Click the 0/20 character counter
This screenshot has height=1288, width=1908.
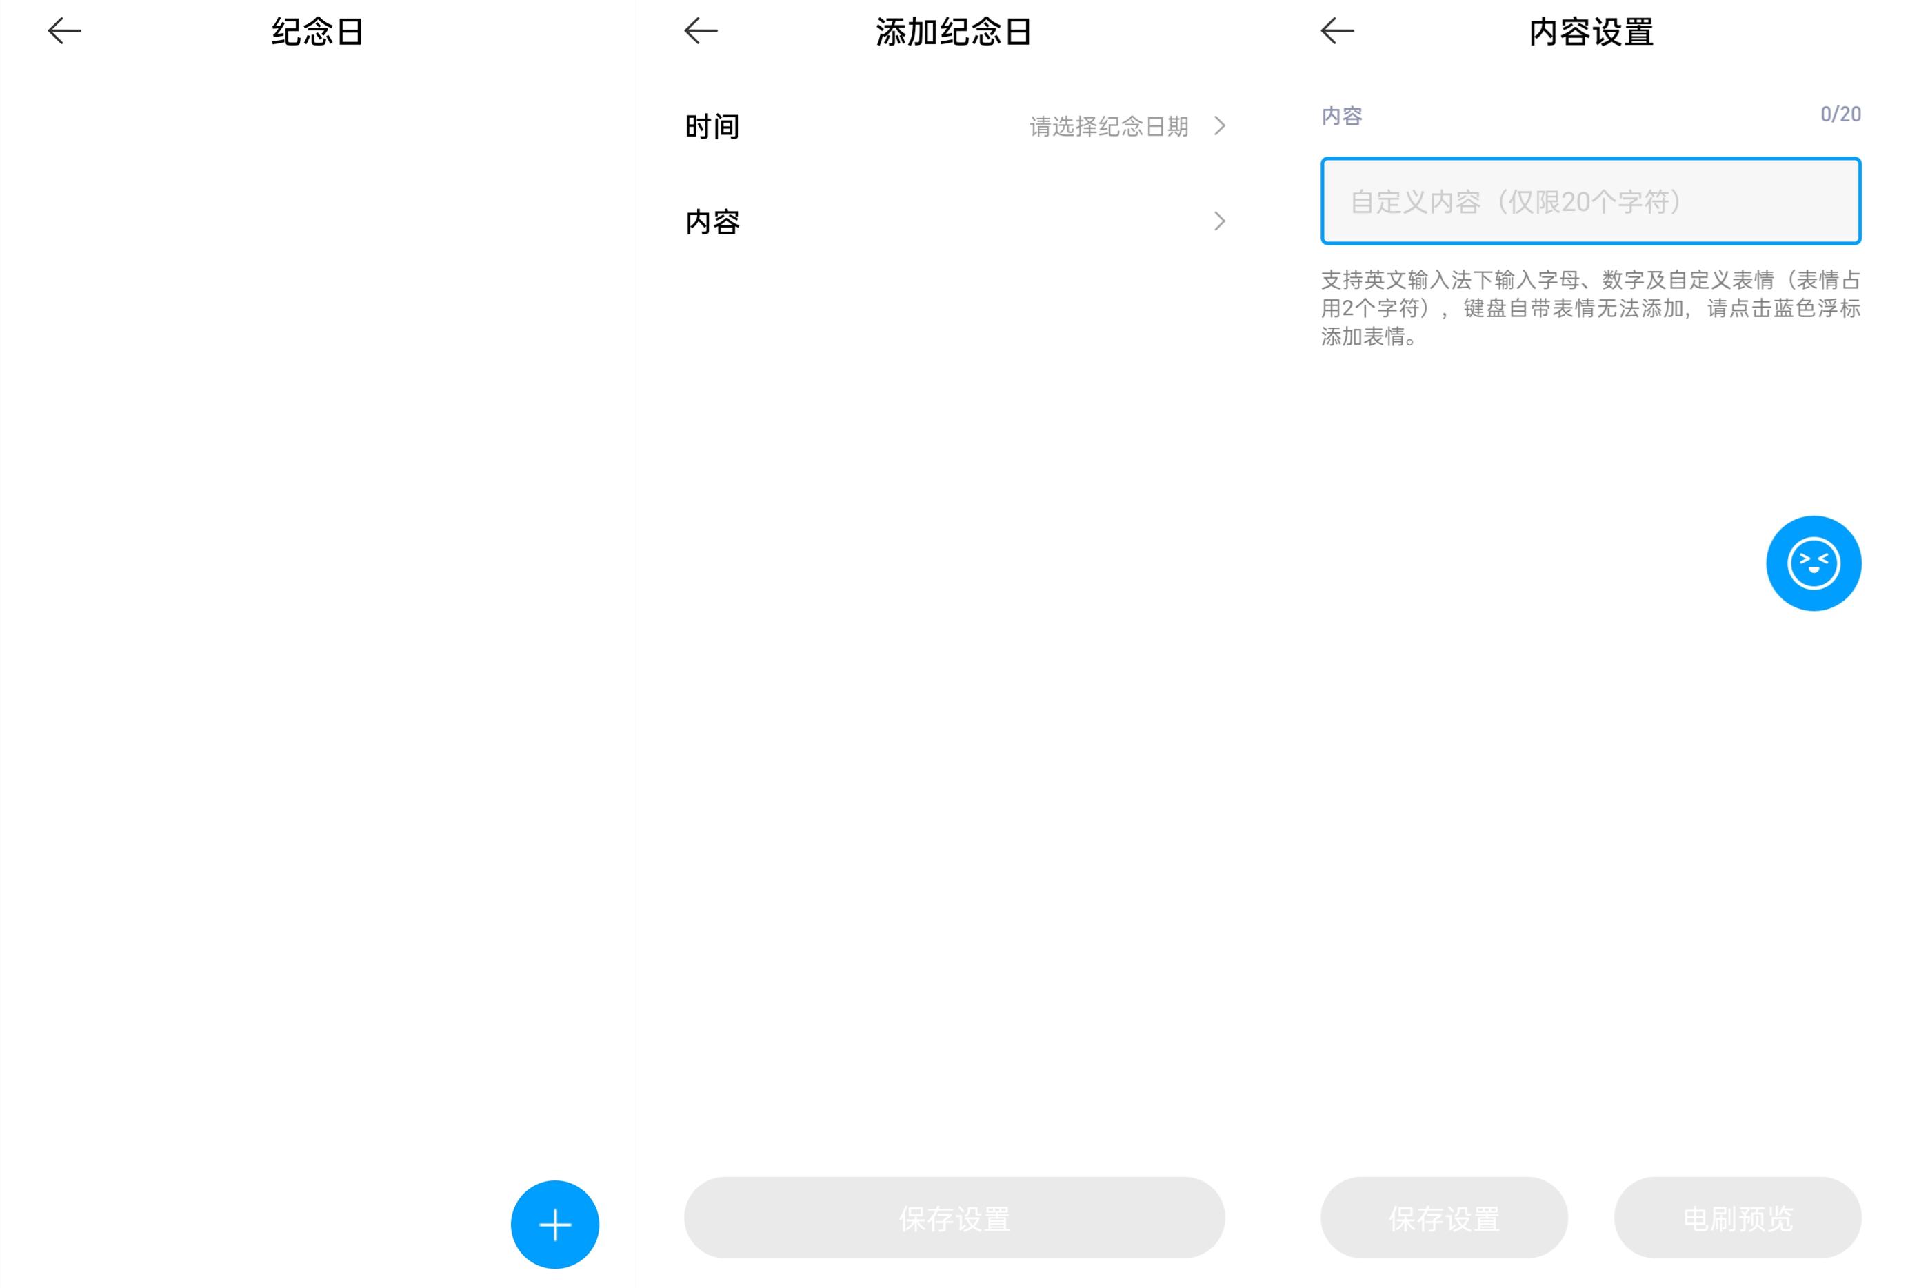pos(1840,114)
